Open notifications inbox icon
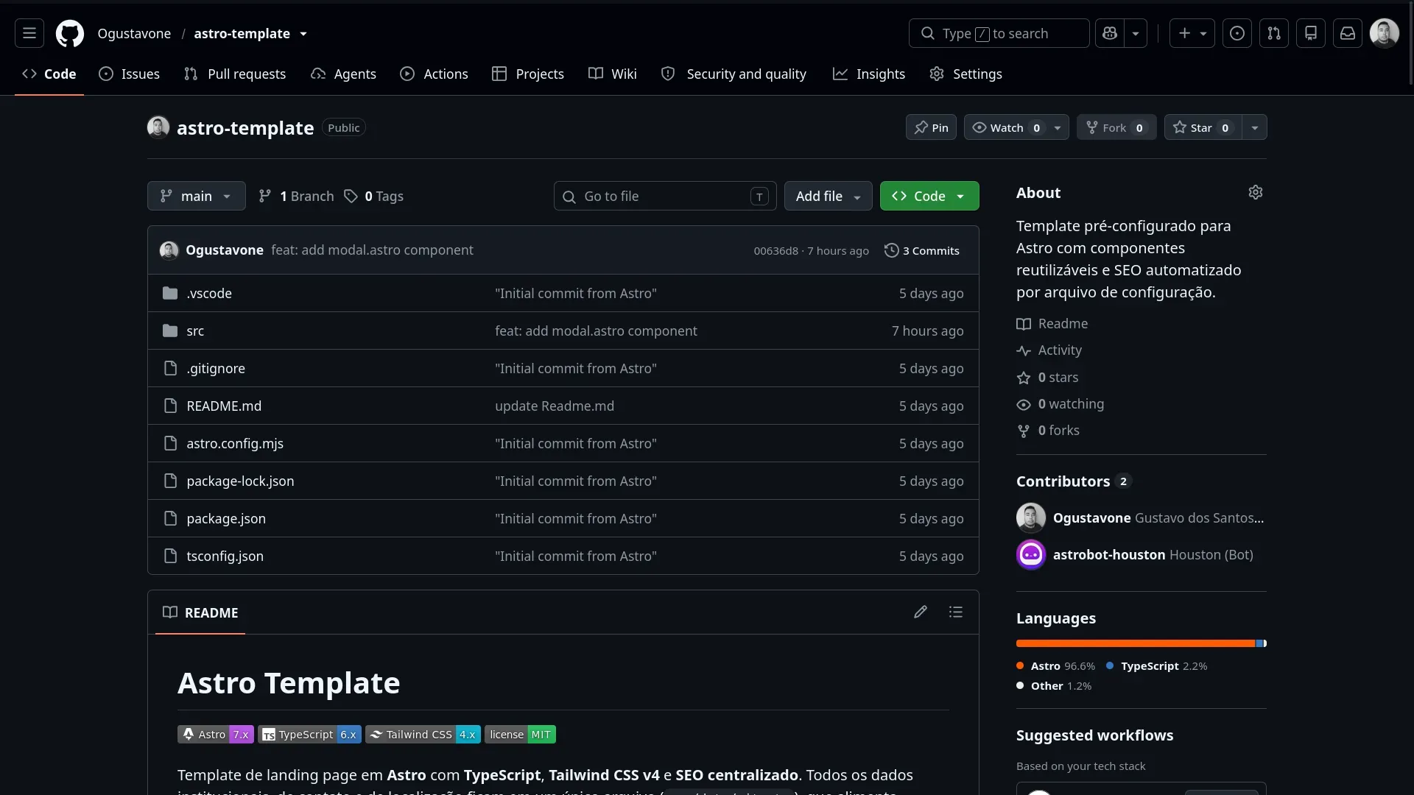Viewport: 1414px width, 795px height. [1348, 33]
